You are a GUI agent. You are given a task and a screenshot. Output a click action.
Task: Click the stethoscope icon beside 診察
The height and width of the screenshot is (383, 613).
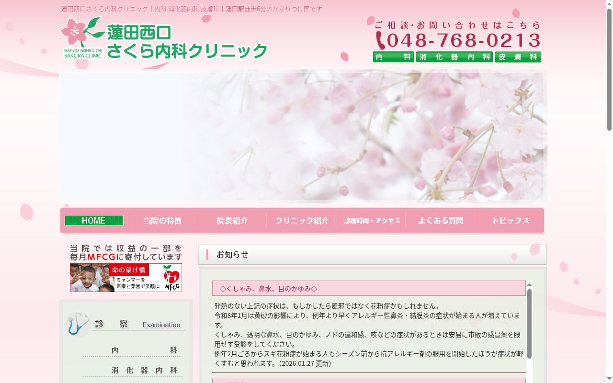pyautogui.click(x=78, y=324)
